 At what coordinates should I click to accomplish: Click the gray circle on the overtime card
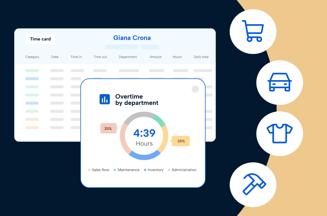pos(195,89)
